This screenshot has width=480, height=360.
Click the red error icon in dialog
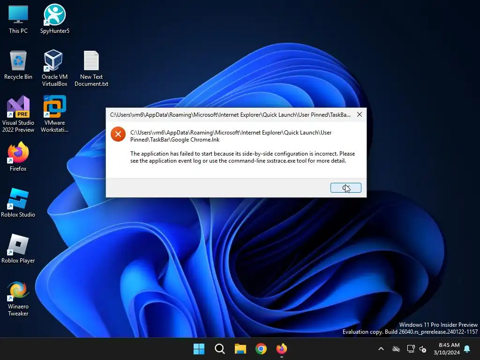point(118,134)
